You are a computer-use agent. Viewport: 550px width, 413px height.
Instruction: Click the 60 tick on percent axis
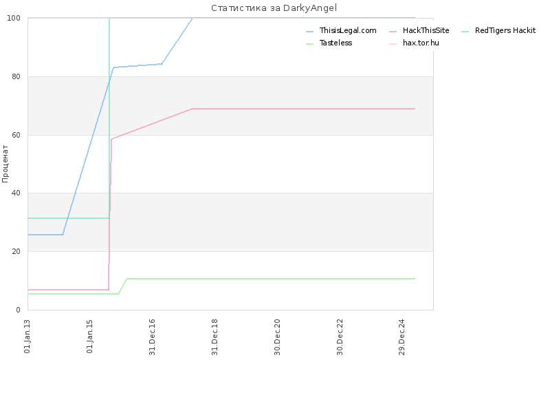coord(16,135)
